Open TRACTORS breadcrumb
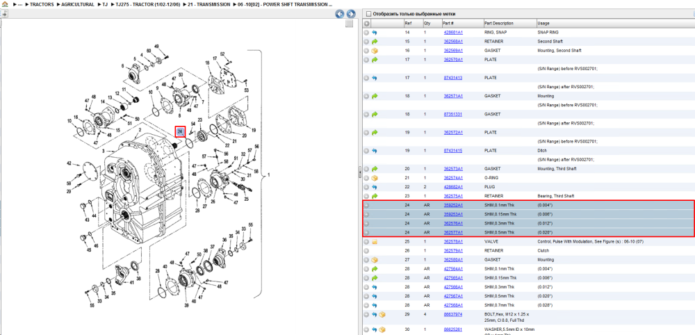This screenshot has height=335, width=695. pyautogui.click(x=42, y=4)
